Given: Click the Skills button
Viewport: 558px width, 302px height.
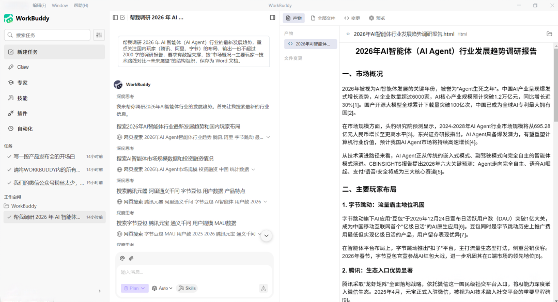Looking at the screenshot, I should click(x=187, y=288).
